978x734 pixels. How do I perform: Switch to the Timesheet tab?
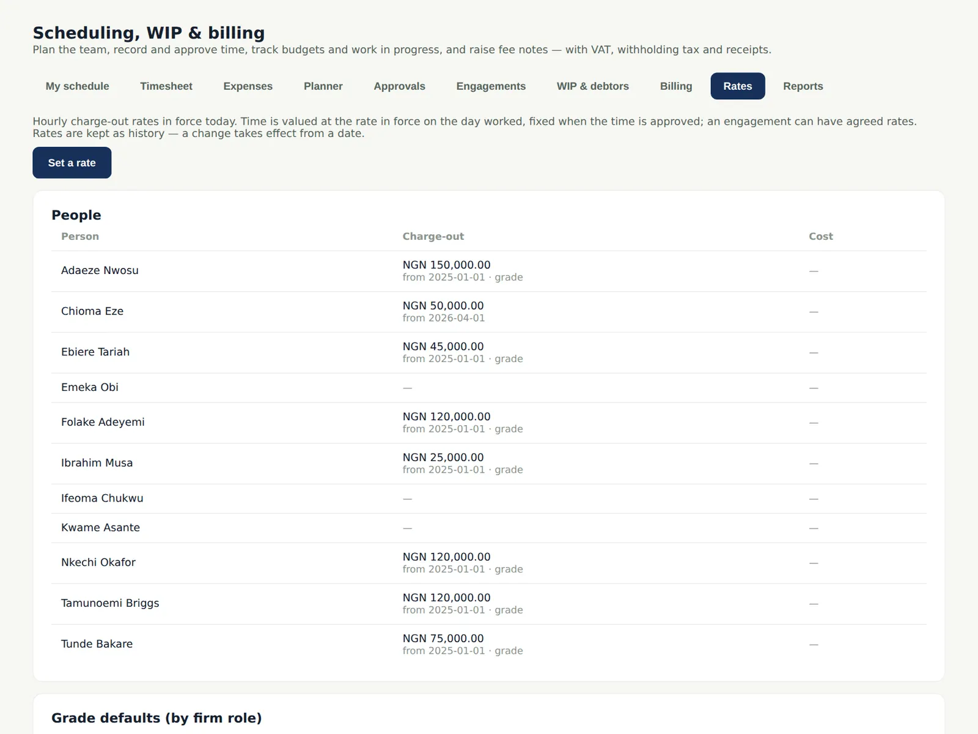[166, 86]
